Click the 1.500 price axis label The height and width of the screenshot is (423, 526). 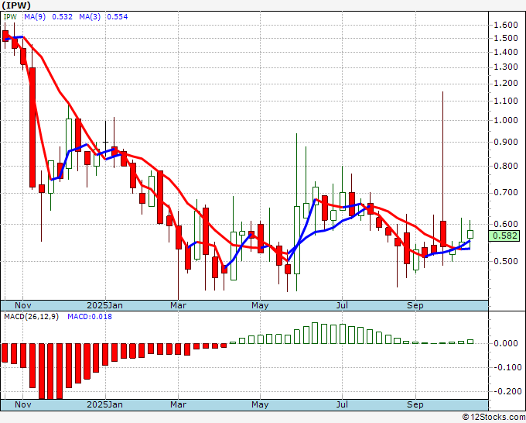(506, 38)
